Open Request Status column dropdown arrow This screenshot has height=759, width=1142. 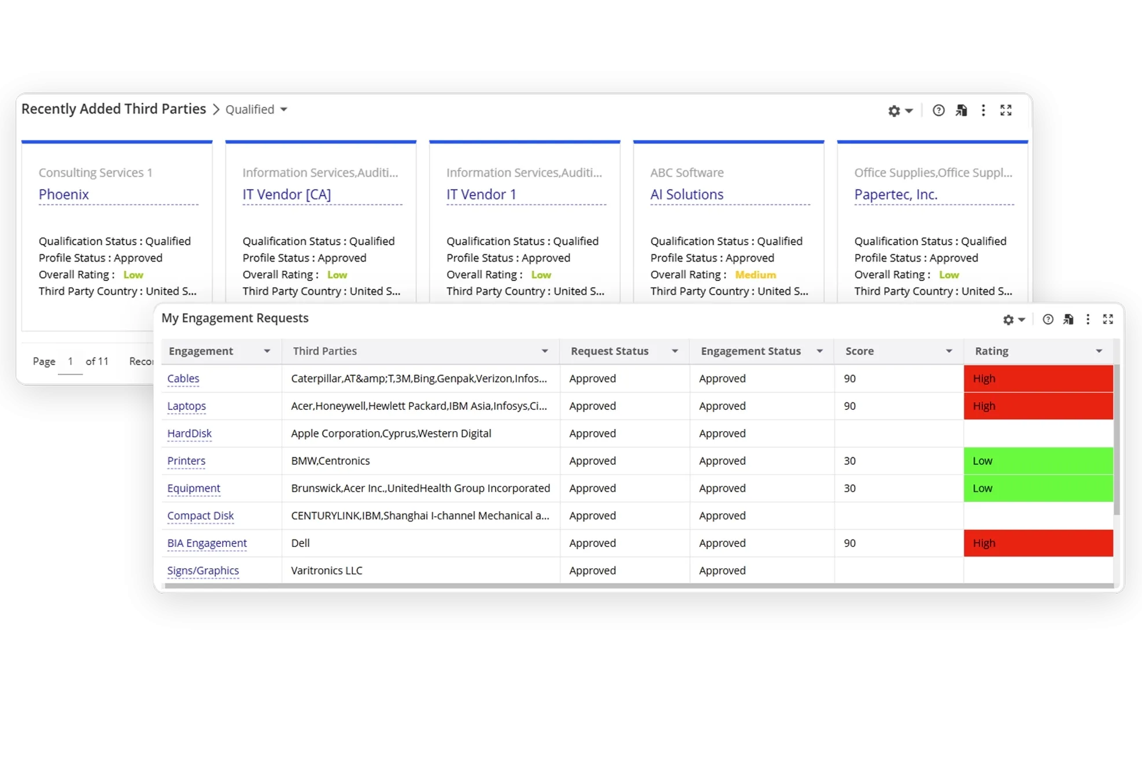pyautogui.click(x=674, y=351)
